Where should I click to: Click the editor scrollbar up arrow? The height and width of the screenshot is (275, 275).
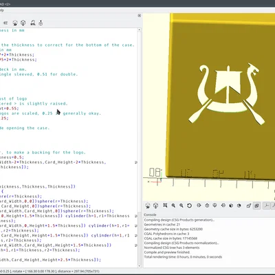coord(139,30)
